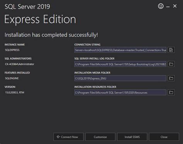The image size is (183, 144).
Task: Click the SQL SERVER INSTALL LOG FOLDER label
Action: [94, 59]
